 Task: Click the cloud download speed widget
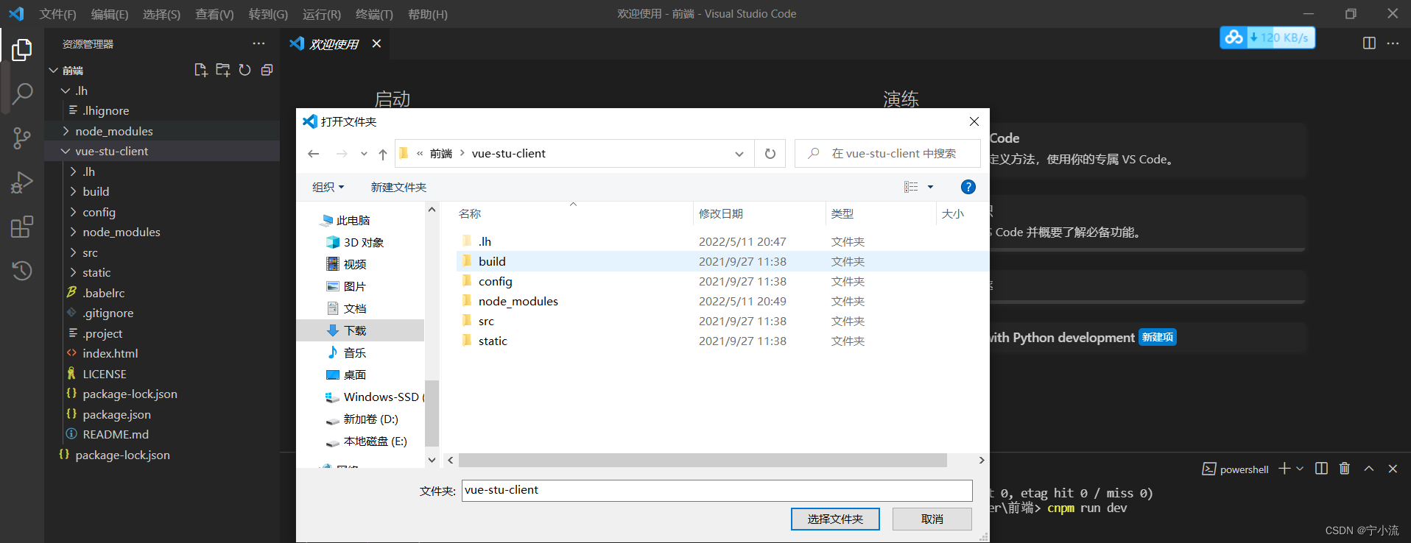coord(1267,38)
